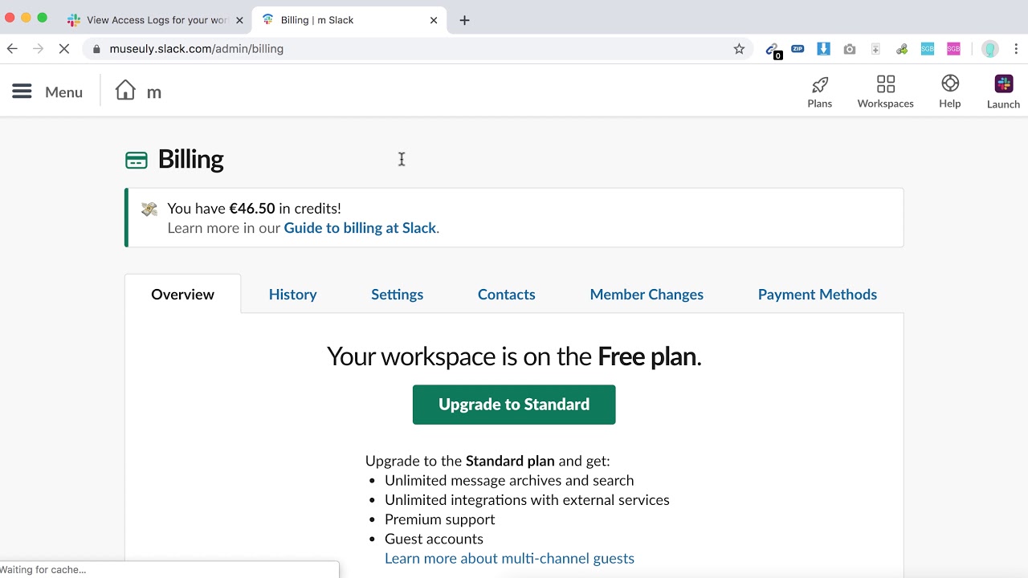Click "Unlimited integrations with external services" text
The height and width of the screenshot is (578, 1028).
pos(527,500)
